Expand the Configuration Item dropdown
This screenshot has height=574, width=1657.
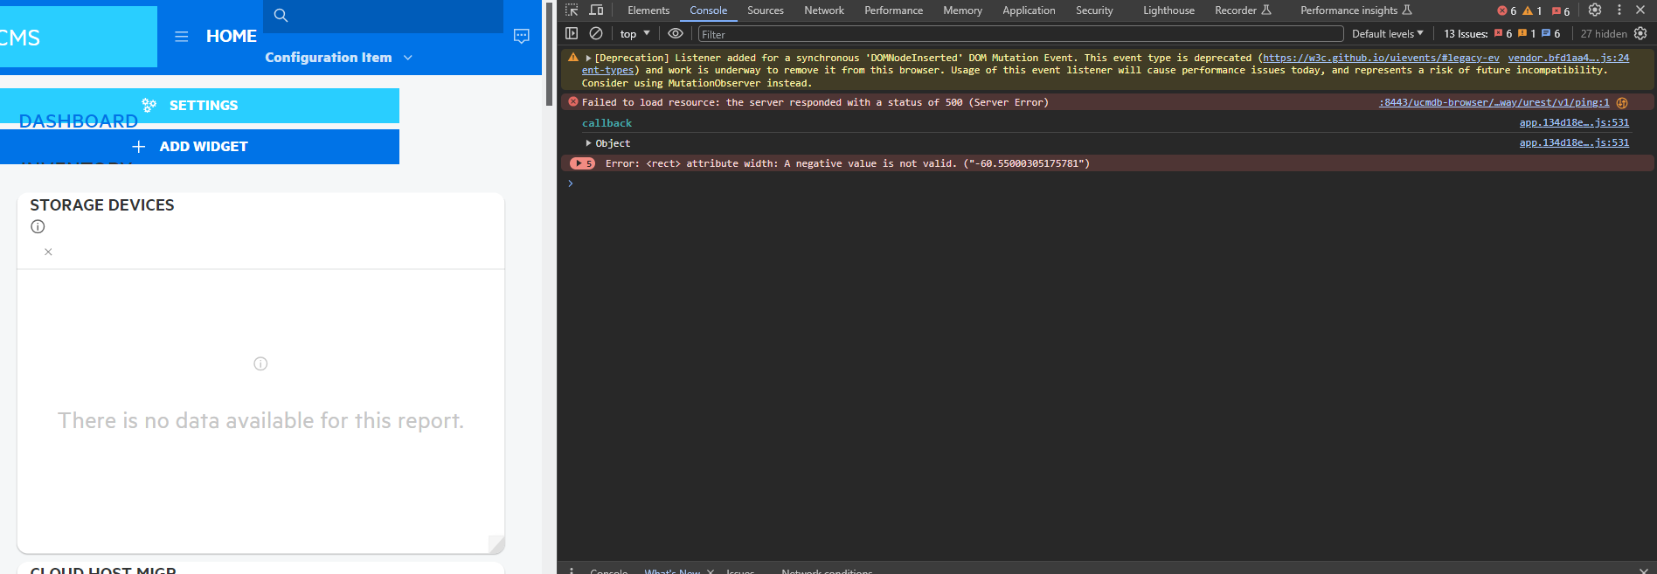pos(408,58)
